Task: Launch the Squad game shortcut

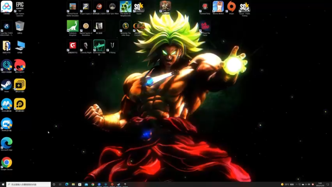Action: [x=139, y=8]
